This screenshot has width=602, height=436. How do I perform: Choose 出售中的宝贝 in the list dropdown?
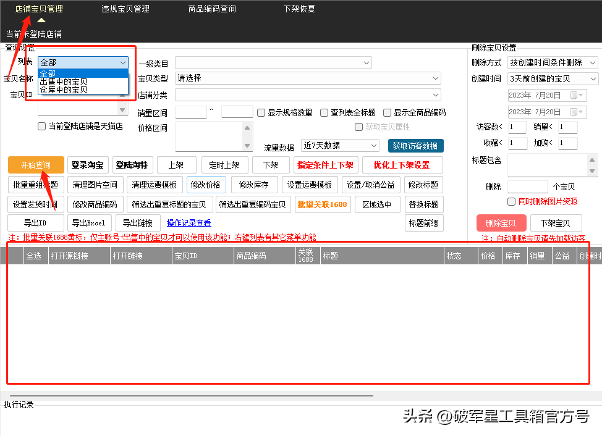pyautogui.click(x=83, y=82)
